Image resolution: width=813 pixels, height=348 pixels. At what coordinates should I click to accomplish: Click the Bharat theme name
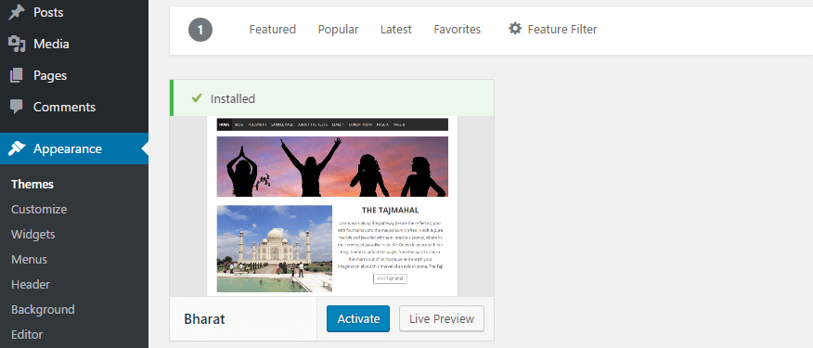coord(204,319)
